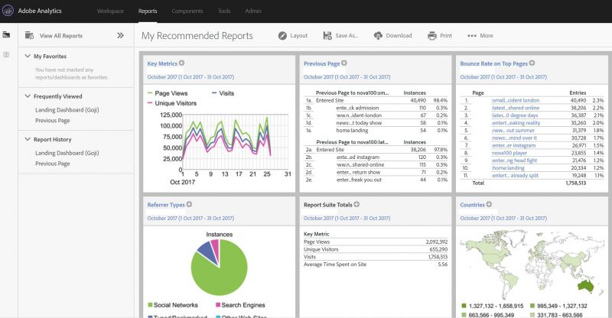Screen dimensions: 612x318
Task: Open Landing Dashboard (Goji) under Report History
Action: click(67, 153)
